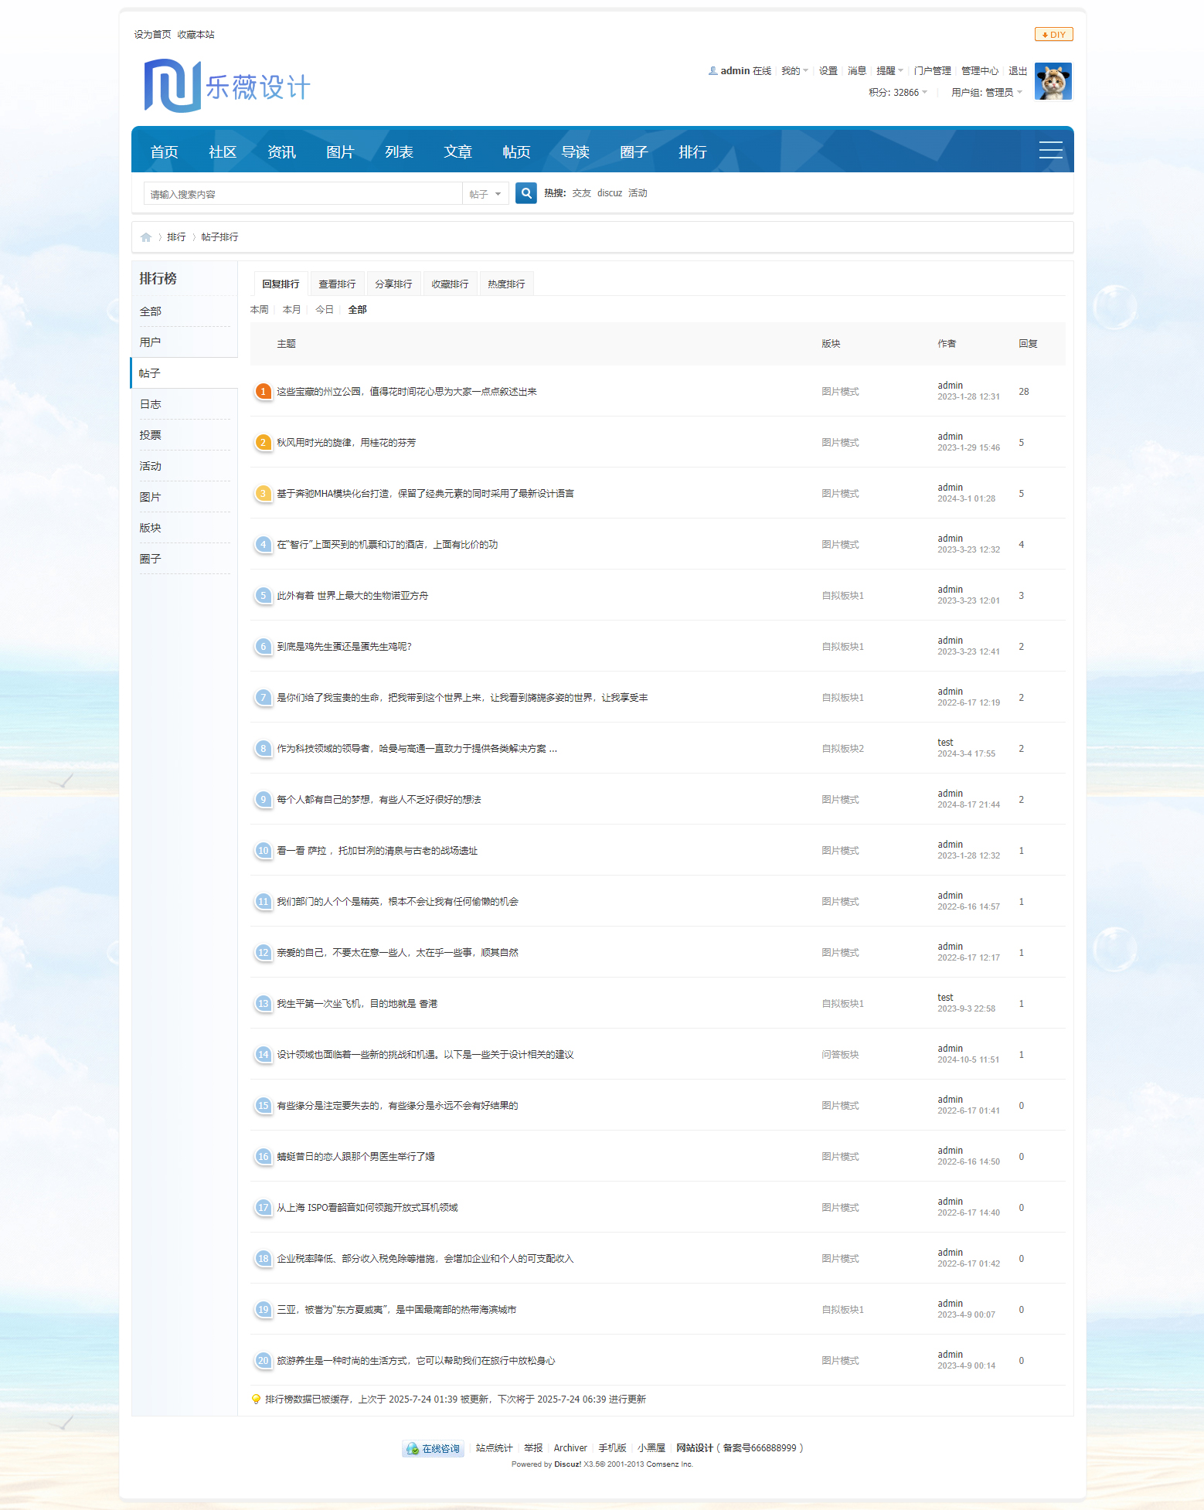The image size is (1204, 1510).
Task: Filter rankings by 本周
Action: click(260, 310)
